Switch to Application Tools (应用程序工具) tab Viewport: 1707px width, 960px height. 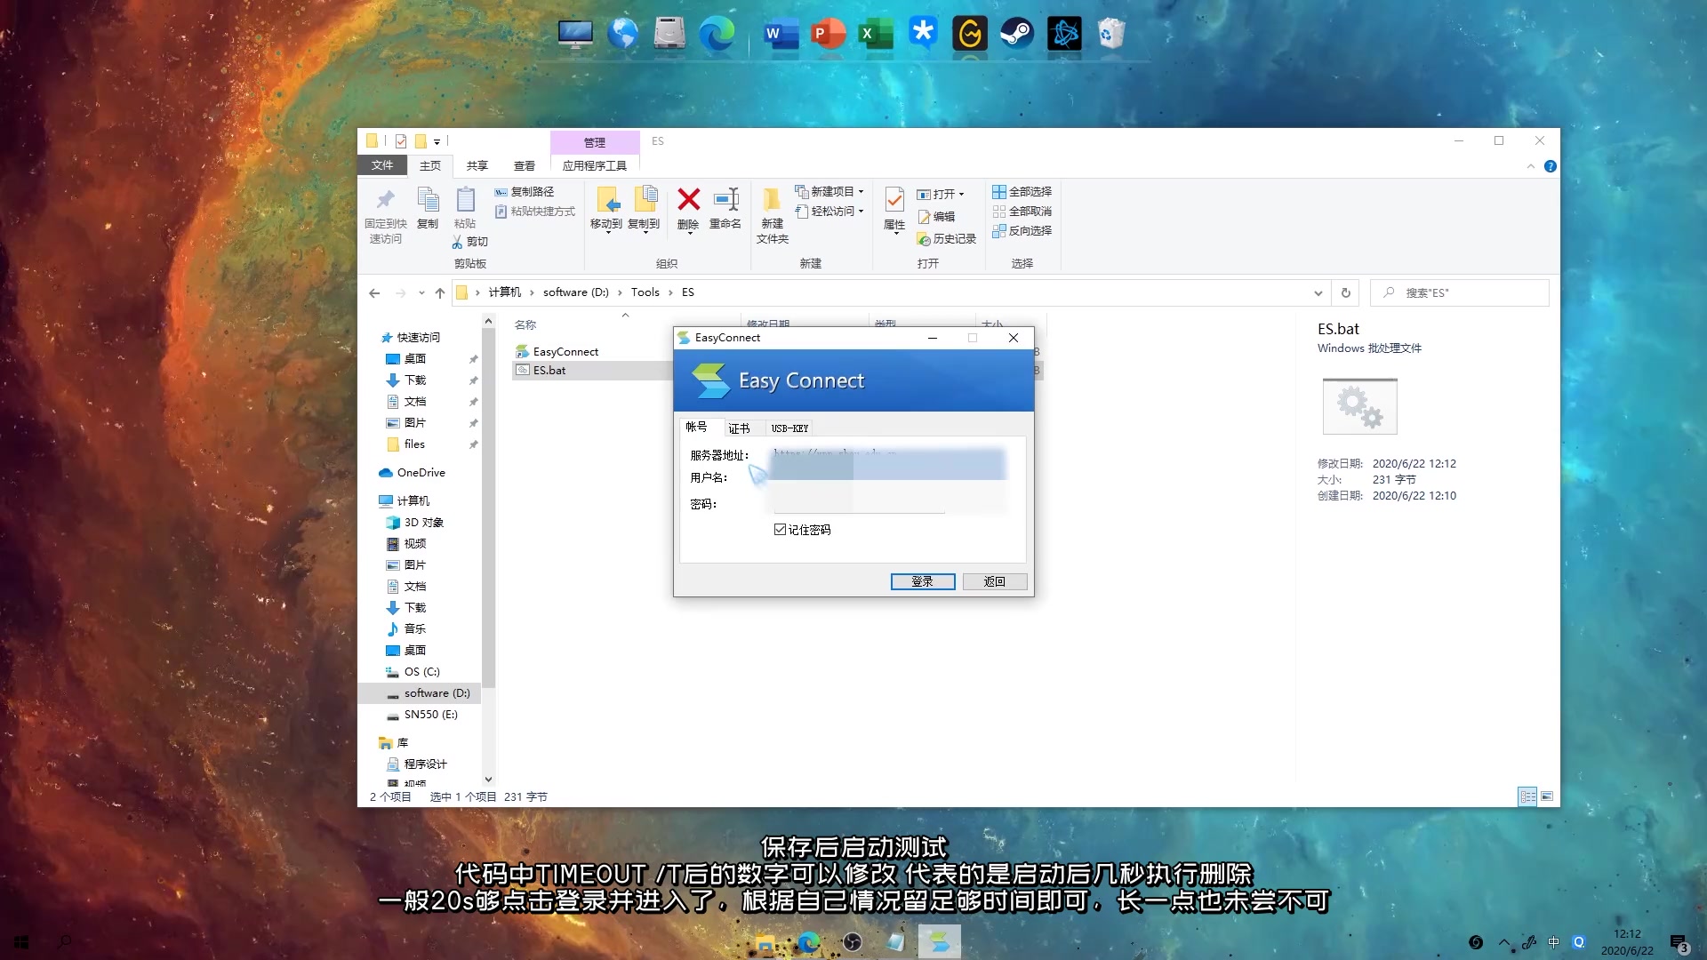click(x=595, y=165)
